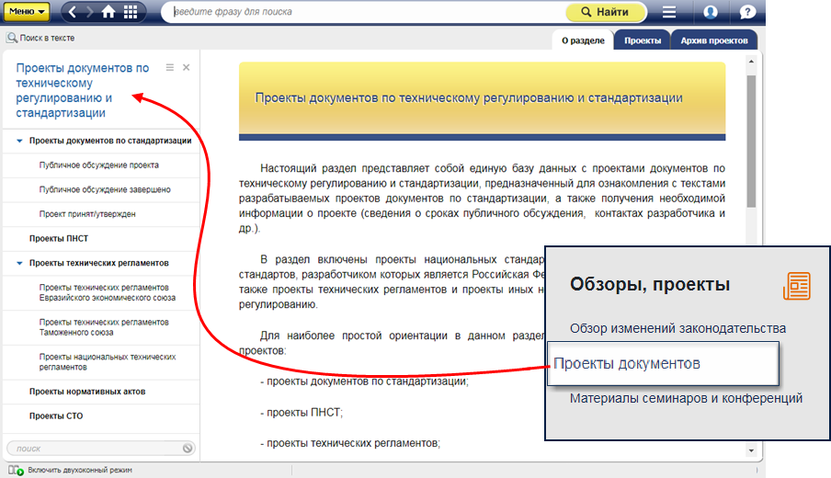The height and width of the screenshot is (478, 831).
Task: Clear the sidebar search field icon
Action: [x=188, y=449]
